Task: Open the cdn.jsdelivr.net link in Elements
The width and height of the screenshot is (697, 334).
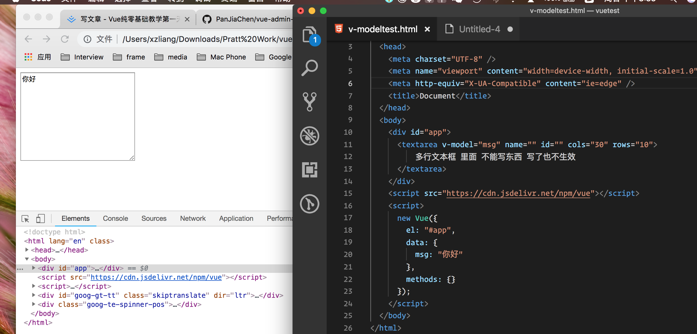Action: pos(156,277)
